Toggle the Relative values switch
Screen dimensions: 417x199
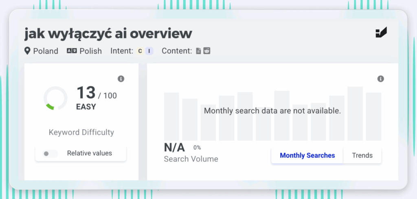[50, 154]
